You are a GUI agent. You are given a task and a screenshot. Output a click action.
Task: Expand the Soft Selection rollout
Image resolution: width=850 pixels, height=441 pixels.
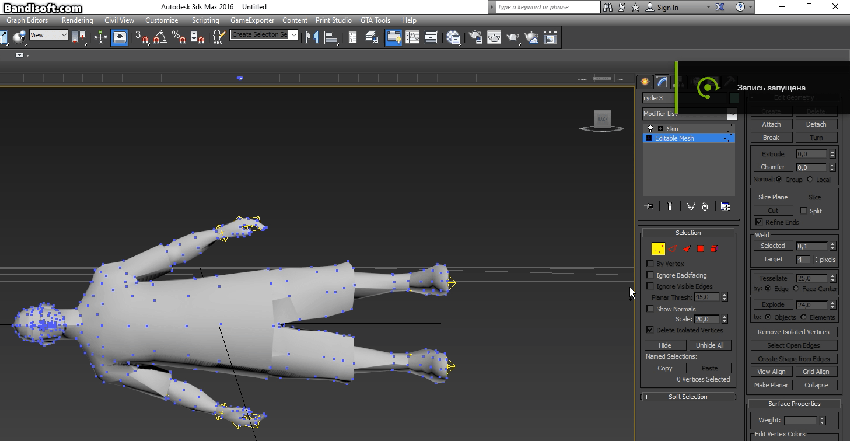click(x=688, y=397)
